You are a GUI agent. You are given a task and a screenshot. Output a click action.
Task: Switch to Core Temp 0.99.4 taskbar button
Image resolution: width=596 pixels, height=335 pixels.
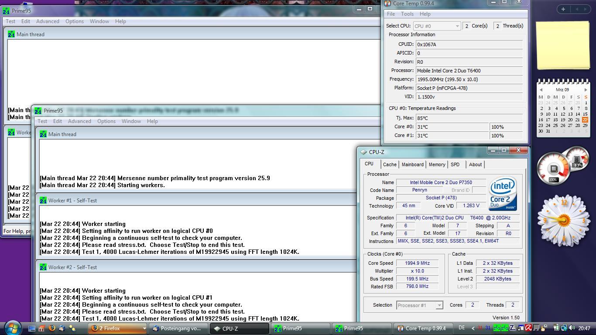tap(422, 328)
